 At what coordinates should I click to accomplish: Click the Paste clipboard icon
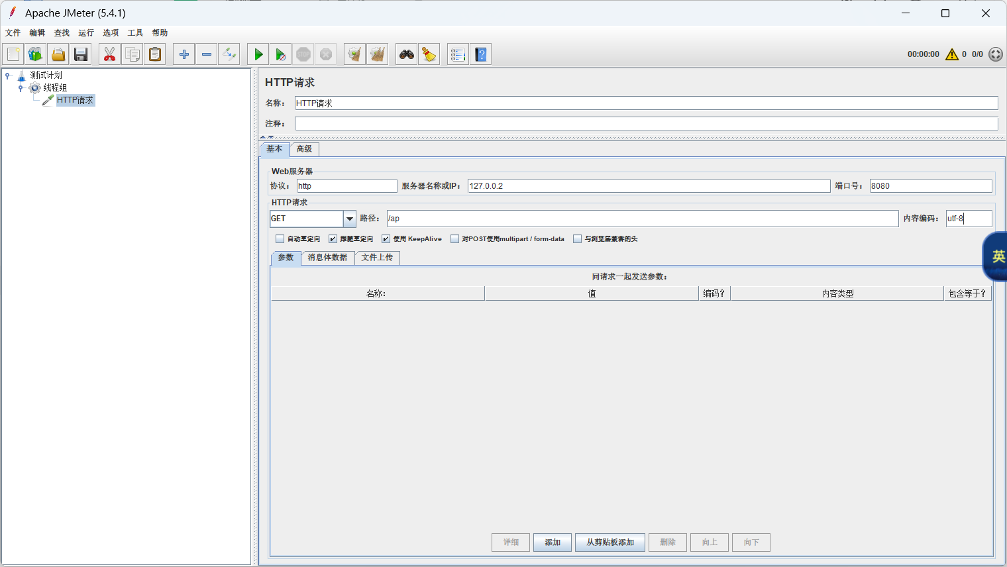click(155, 54)
